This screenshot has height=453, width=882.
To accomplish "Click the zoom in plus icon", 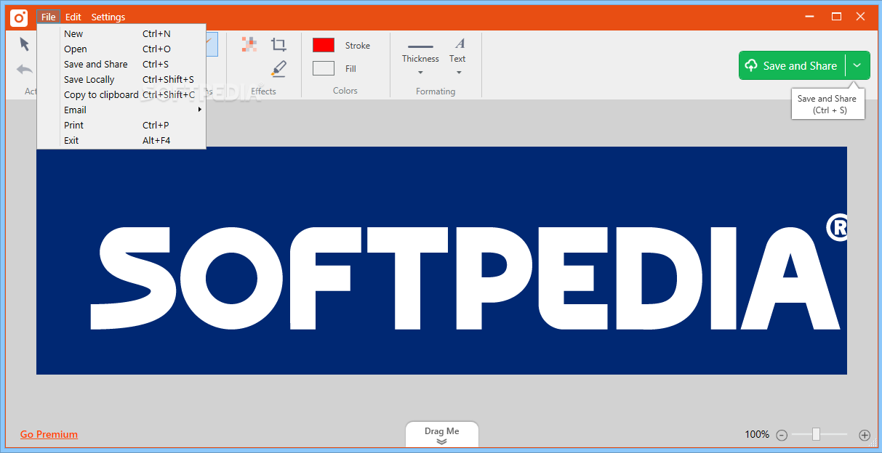I will (x=865, y=435).
